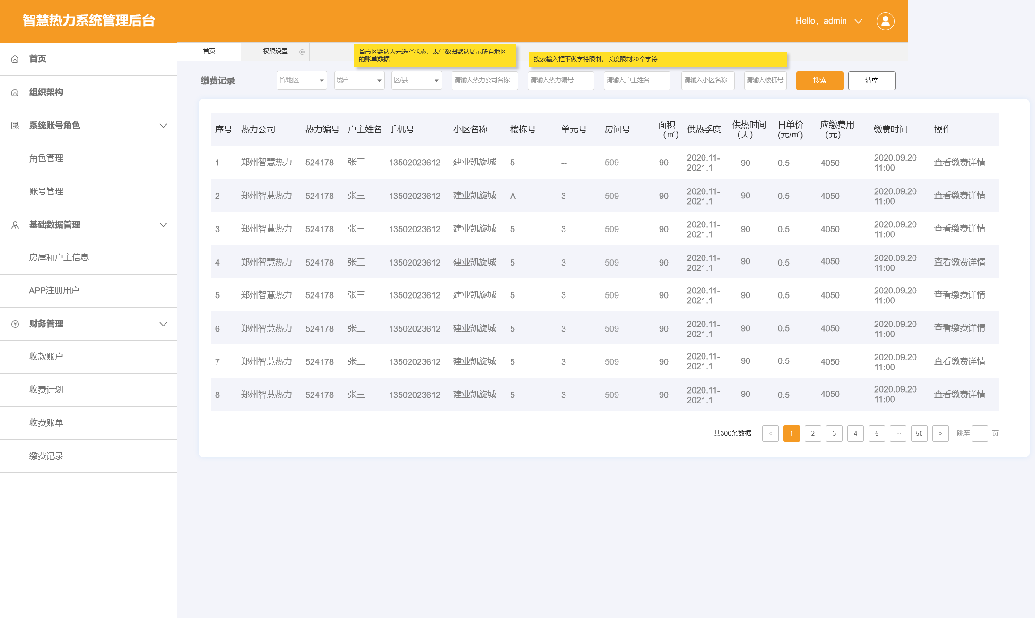The width and height of the screenshot is (1035, 618).
Task: Click the 基础数据管理 person icon
Action: 15,225
